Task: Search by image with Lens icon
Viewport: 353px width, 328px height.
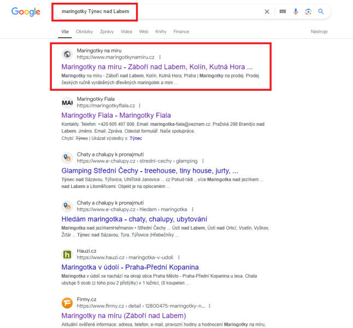Action: point(308,11)
